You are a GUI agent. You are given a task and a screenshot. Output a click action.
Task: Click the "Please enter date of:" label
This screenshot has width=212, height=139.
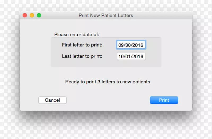[77, 35]
